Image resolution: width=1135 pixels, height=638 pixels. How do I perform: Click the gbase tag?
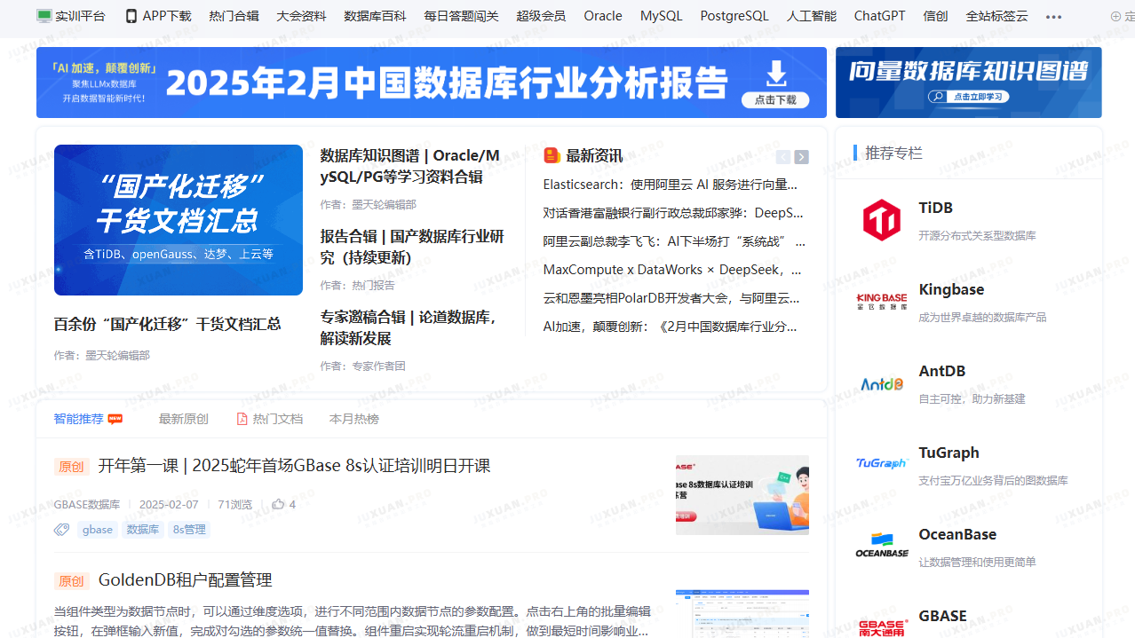coord(98,530)
